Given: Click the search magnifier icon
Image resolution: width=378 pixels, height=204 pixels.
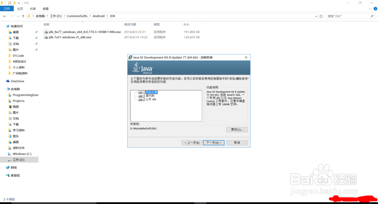Looking at the screenshot, I should (372, 16).
